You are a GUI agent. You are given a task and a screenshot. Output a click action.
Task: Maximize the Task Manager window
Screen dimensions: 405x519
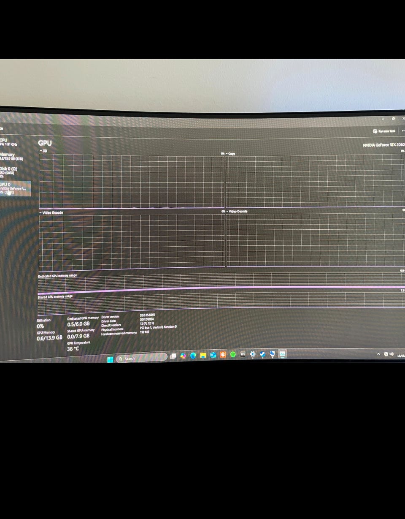click(x=393, y=119)
